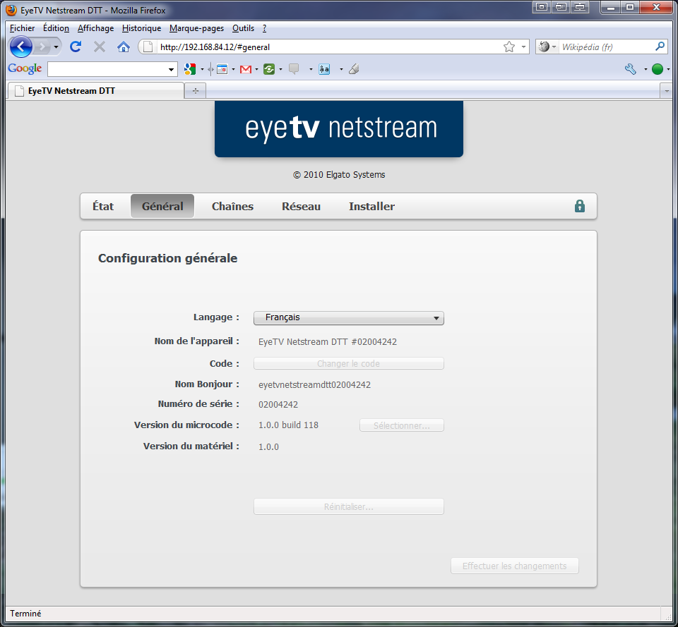Click the Google search toolbar button icon
678x627 pixels.
[189, 69]
